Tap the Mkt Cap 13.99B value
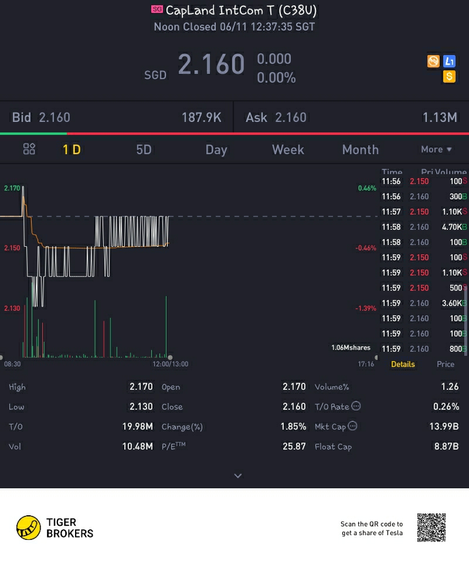469x568 pixels. (x=444, y=426)
